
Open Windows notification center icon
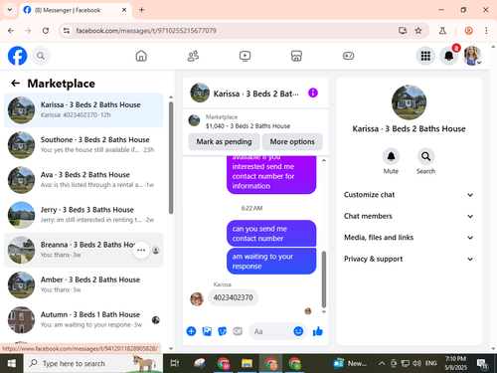pos(482,364)
